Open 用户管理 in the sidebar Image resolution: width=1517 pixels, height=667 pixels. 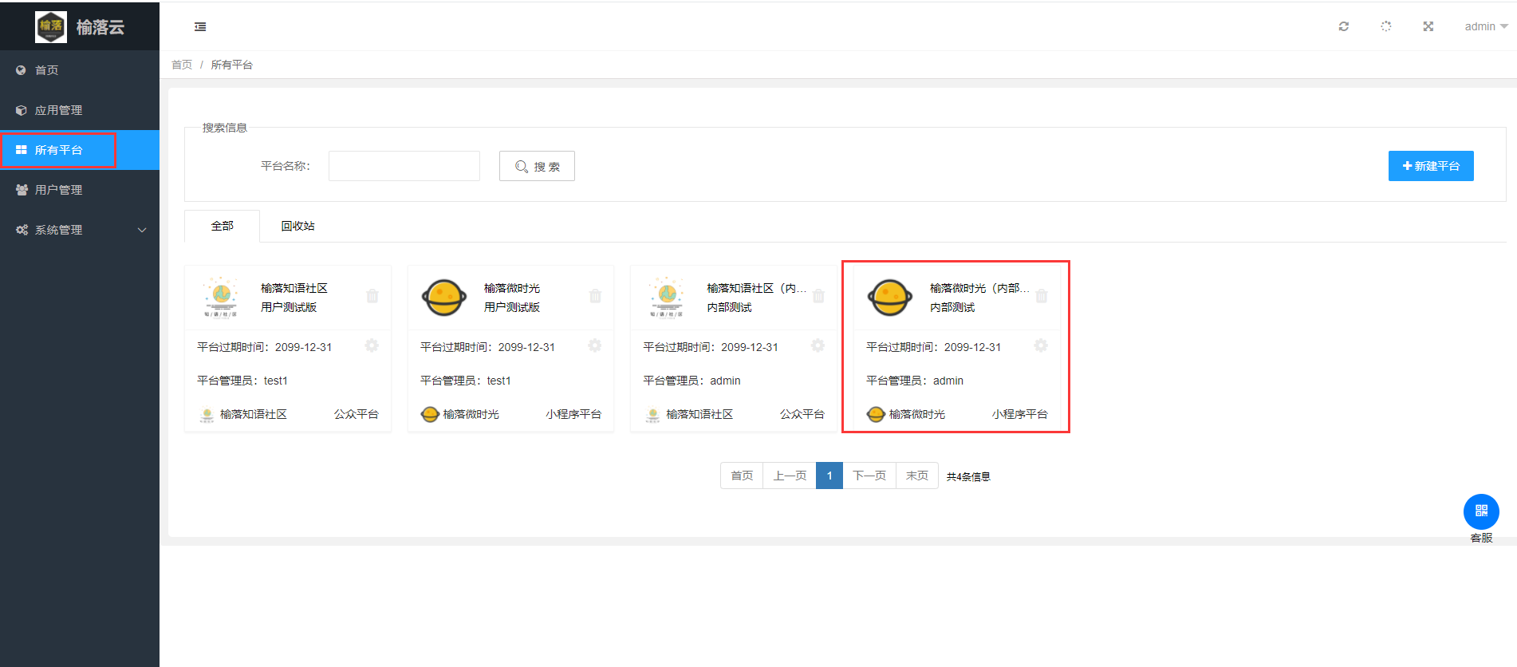click(80, 190)
